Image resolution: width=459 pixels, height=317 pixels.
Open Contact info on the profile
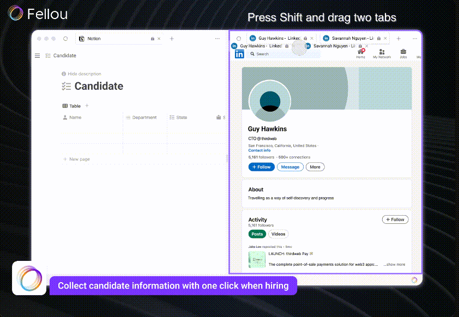[x=259, y=150]
